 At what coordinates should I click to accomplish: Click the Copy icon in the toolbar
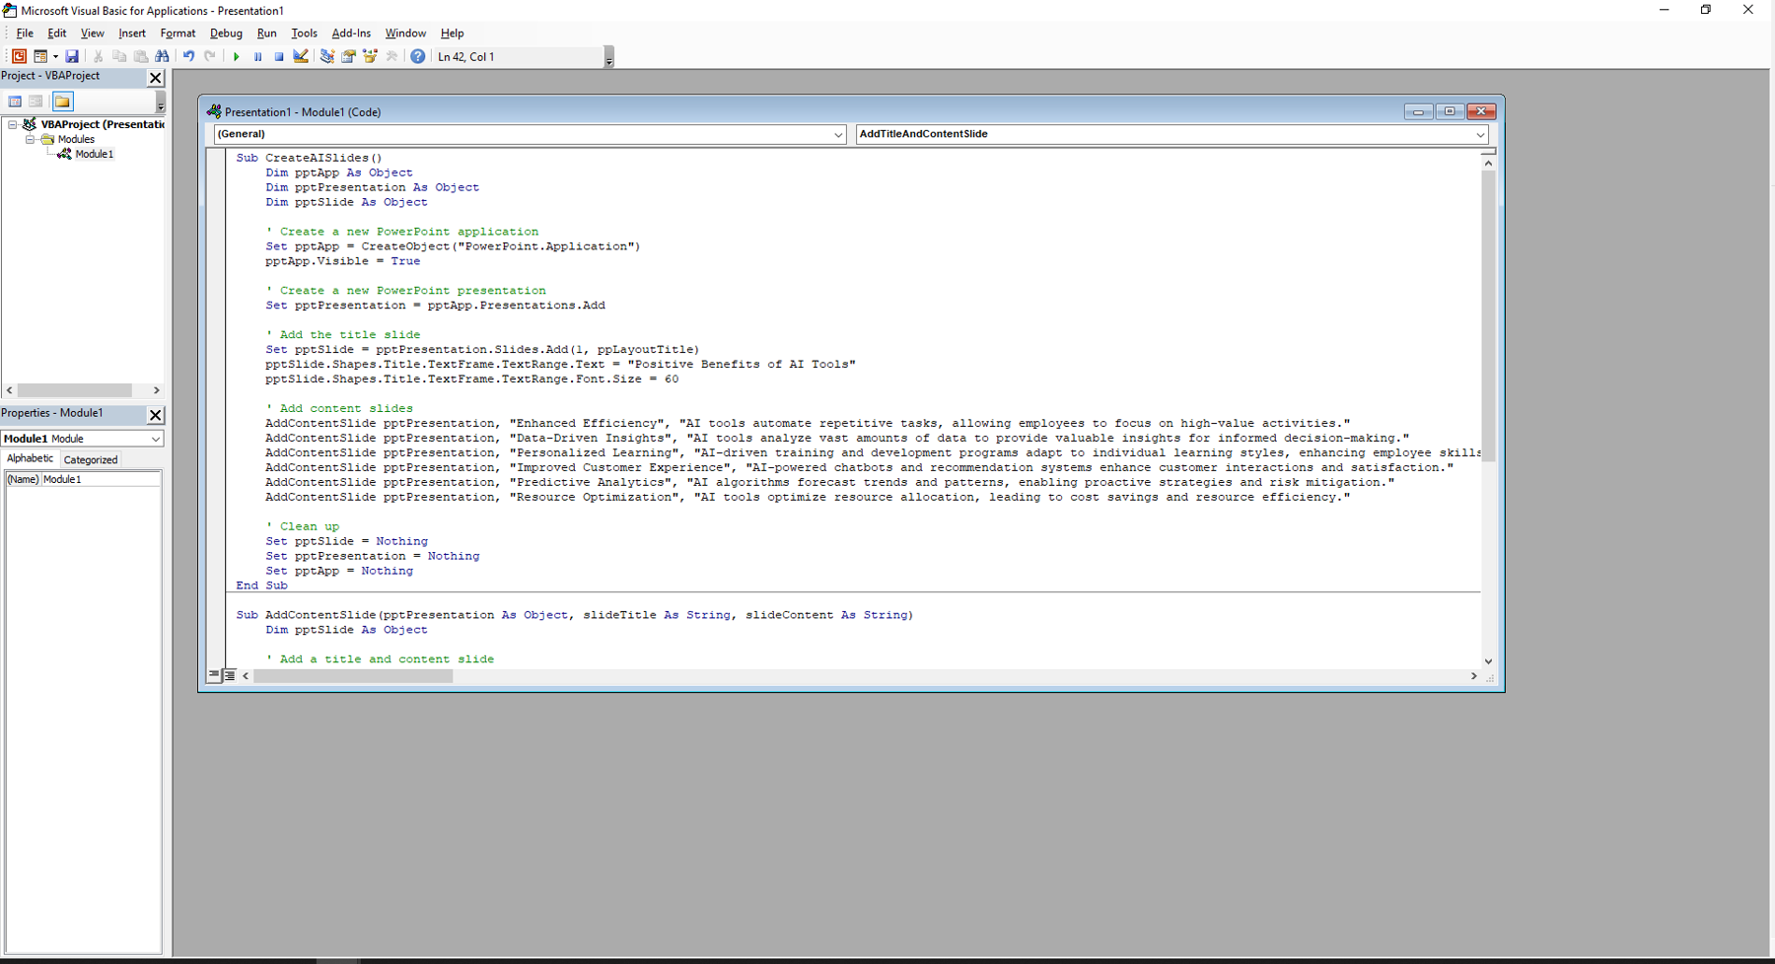[119, 56]
